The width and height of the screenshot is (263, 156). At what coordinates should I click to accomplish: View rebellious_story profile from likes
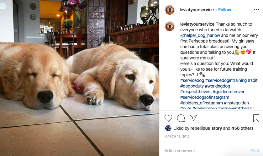206,128
